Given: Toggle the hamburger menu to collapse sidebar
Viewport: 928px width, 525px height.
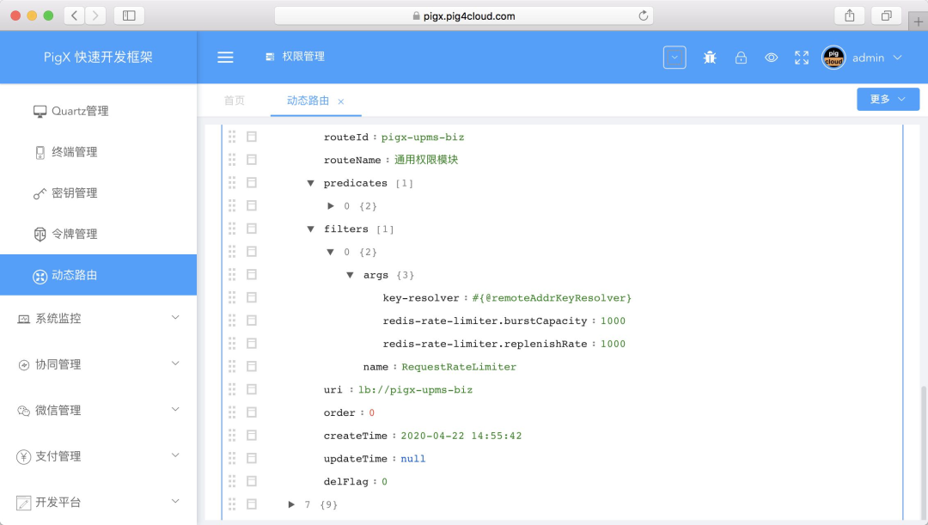Looking at the screenshot, I should (x=225, y=58).
